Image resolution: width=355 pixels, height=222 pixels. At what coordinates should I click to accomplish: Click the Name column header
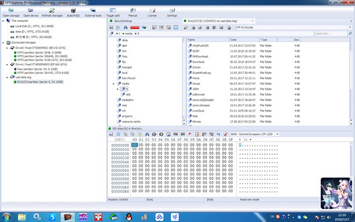pos(208,40)
